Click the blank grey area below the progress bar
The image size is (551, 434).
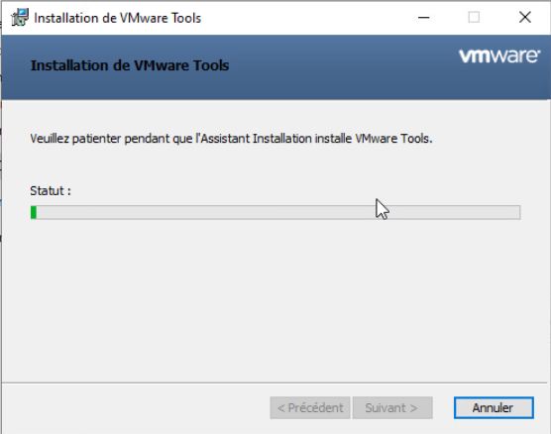coord(275,298)
